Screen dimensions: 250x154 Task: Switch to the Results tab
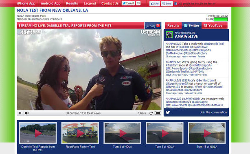tap(173, 26)
